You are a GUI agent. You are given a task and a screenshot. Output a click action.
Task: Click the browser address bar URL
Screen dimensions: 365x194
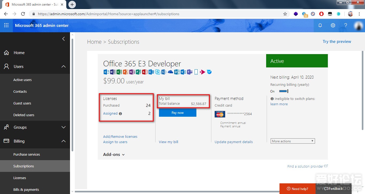point(108,14)
